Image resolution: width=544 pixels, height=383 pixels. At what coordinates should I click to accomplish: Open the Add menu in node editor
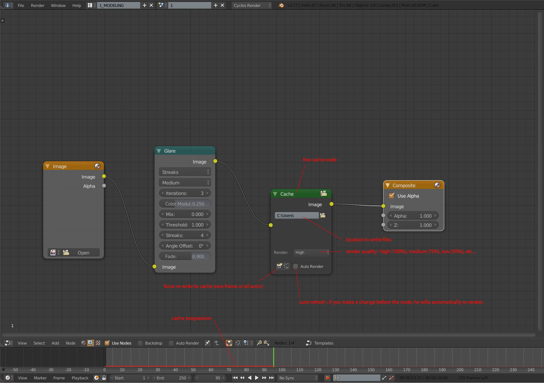point(55,343)
